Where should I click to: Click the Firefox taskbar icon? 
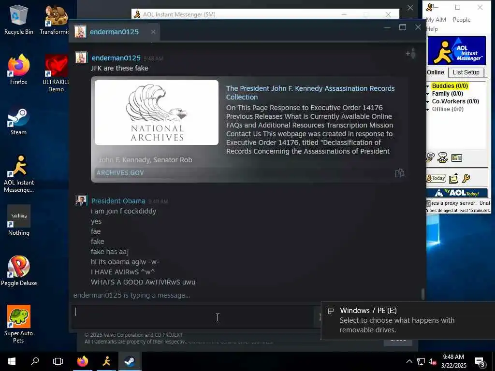click(83, 361)
